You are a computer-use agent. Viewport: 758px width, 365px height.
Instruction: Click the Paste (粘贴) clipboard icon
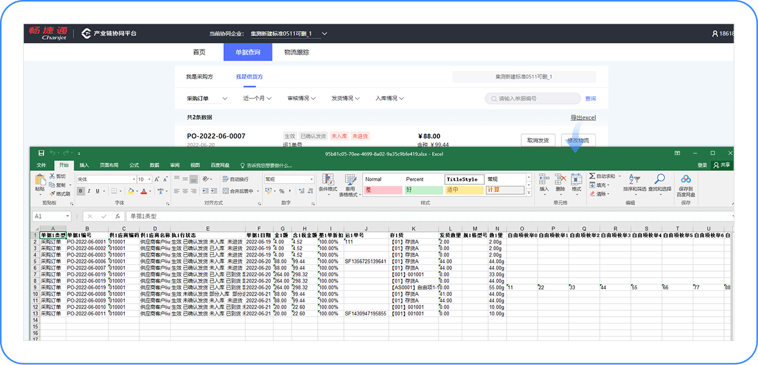pos(40,180)
